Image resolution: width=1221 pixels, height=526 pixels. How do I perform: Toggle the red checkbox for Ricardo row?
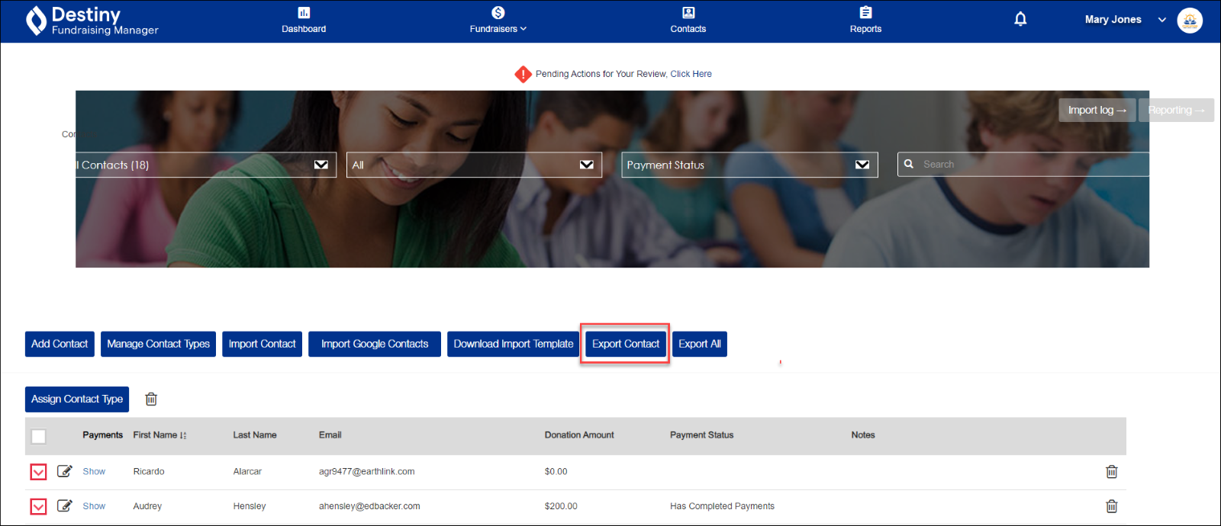tap(38, 472)
